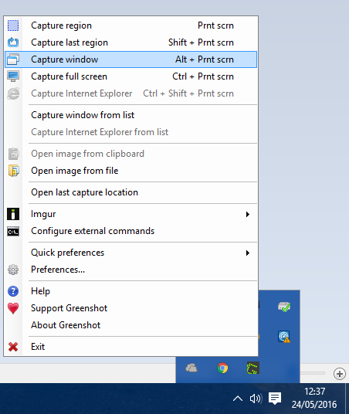Expand the Imgur submenu arrow
The image size is (349, 414).
click(248, 215)
